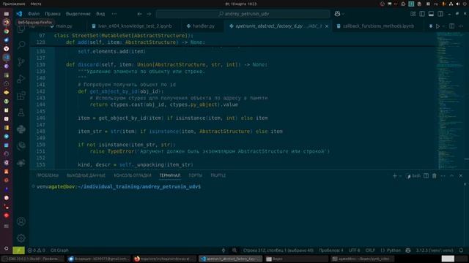Launch Firefox from the Ubuntu dock
The width and height of the screenshot is (469, 263).
(7, 23)
